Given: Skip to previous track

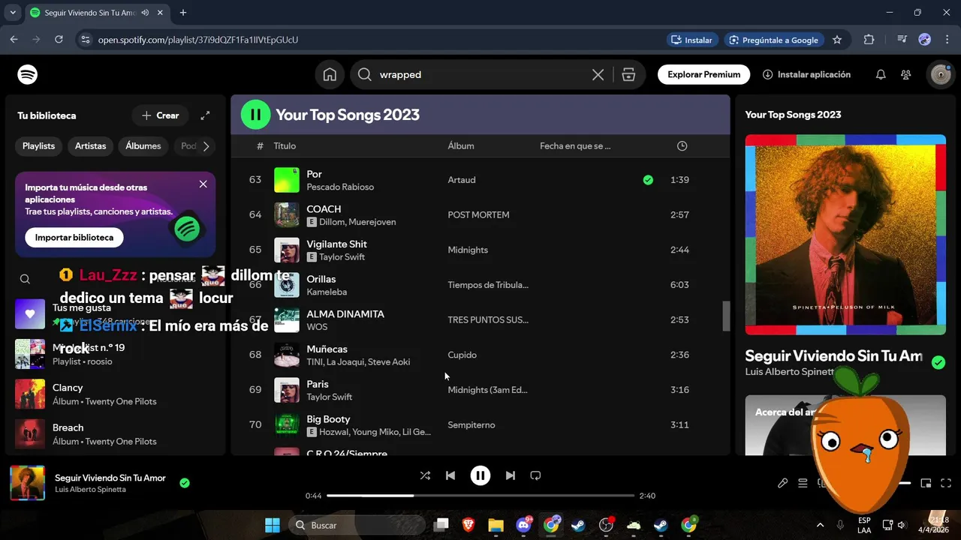Looking at the screenshot, I should tap(450, 475).
